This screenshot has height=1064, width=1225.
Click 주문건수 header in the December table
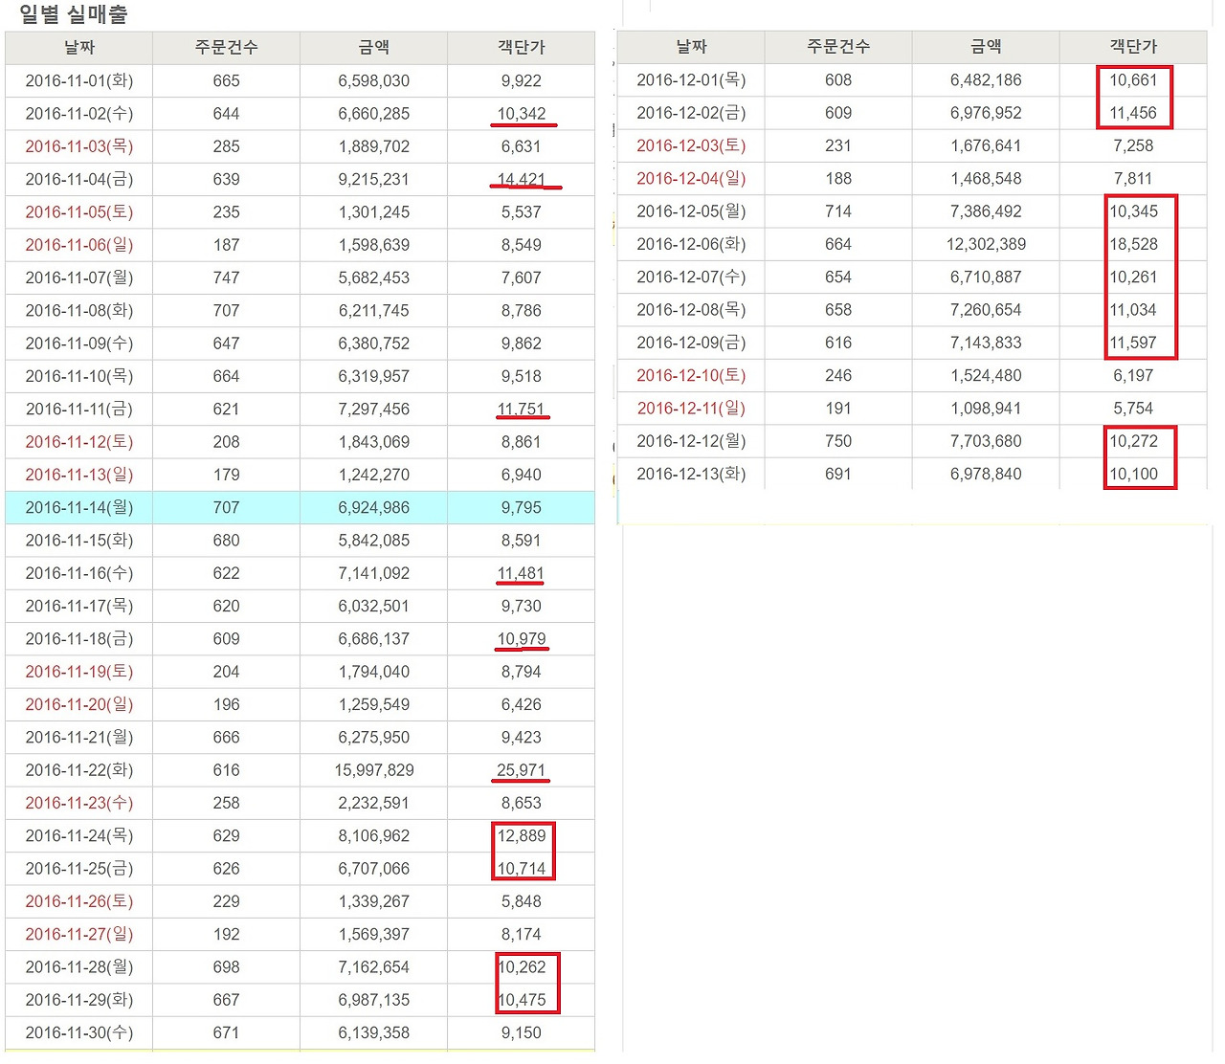pos(838,46)
